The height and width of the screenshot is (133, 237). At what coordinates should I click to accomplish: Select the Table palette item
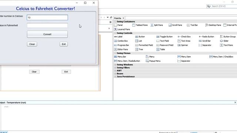pyautogui.click(x=161, y=49)
